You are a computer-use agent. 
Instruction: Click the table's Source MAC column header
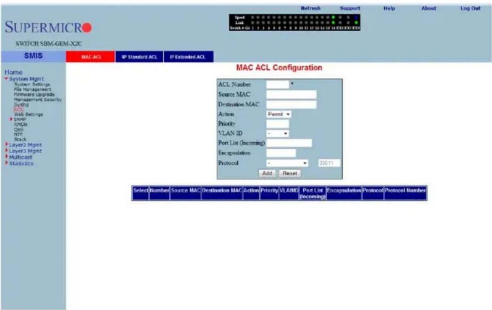click(x=185, y=193)
